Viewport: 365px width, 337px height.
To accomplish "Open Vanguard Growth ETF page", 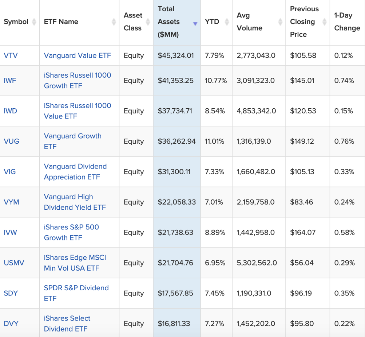I will [x=73, y=141].
